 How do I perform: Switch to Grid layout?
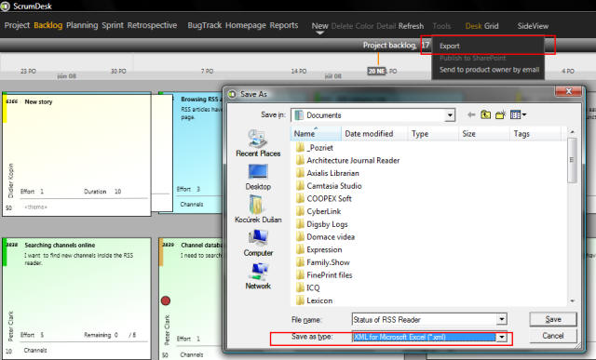tap(491, 26)
